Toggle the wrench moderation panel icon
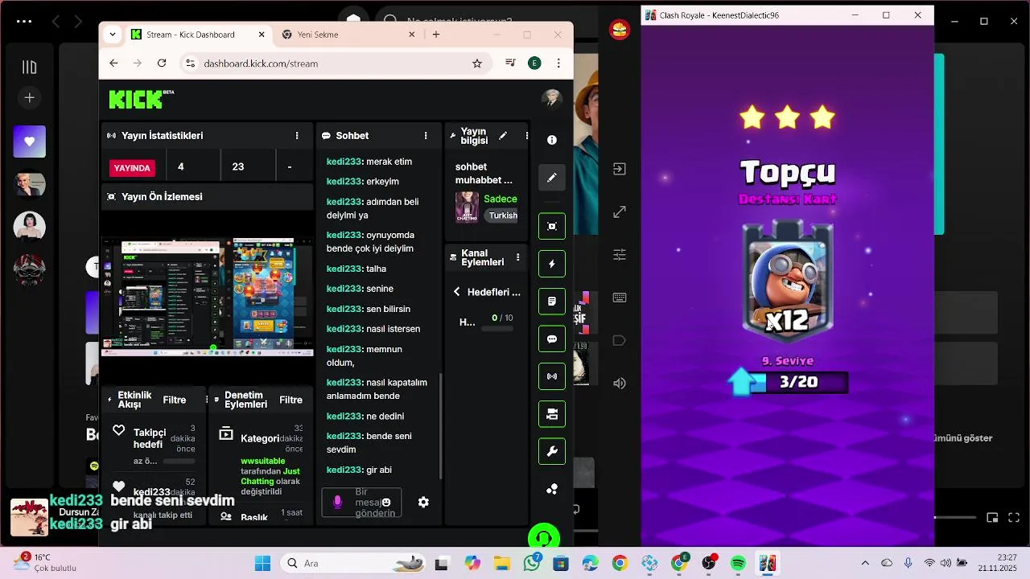1030x579 pixels. (x=552, y=451)
